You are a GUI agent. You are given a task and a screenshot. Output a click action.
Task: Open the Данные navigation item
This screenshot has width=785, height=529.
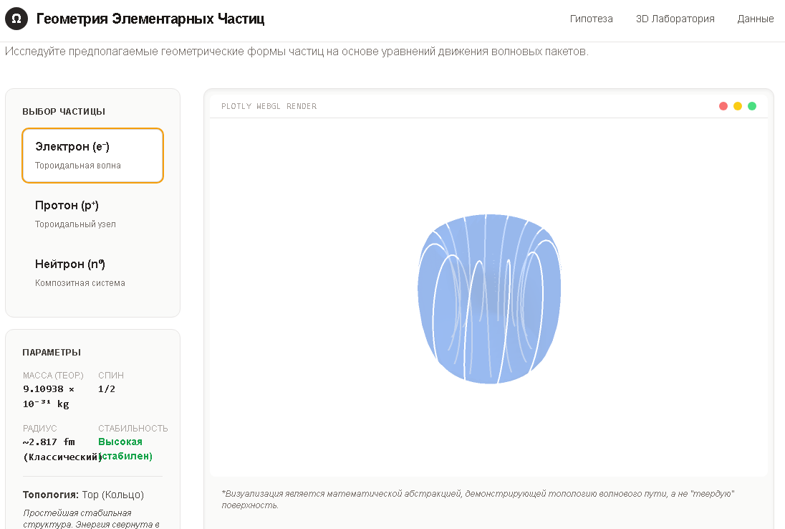[x=756, y=19]
